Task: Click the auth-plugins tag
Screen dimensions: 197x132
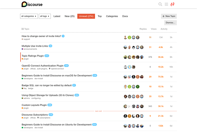Action: pos(42,69)
